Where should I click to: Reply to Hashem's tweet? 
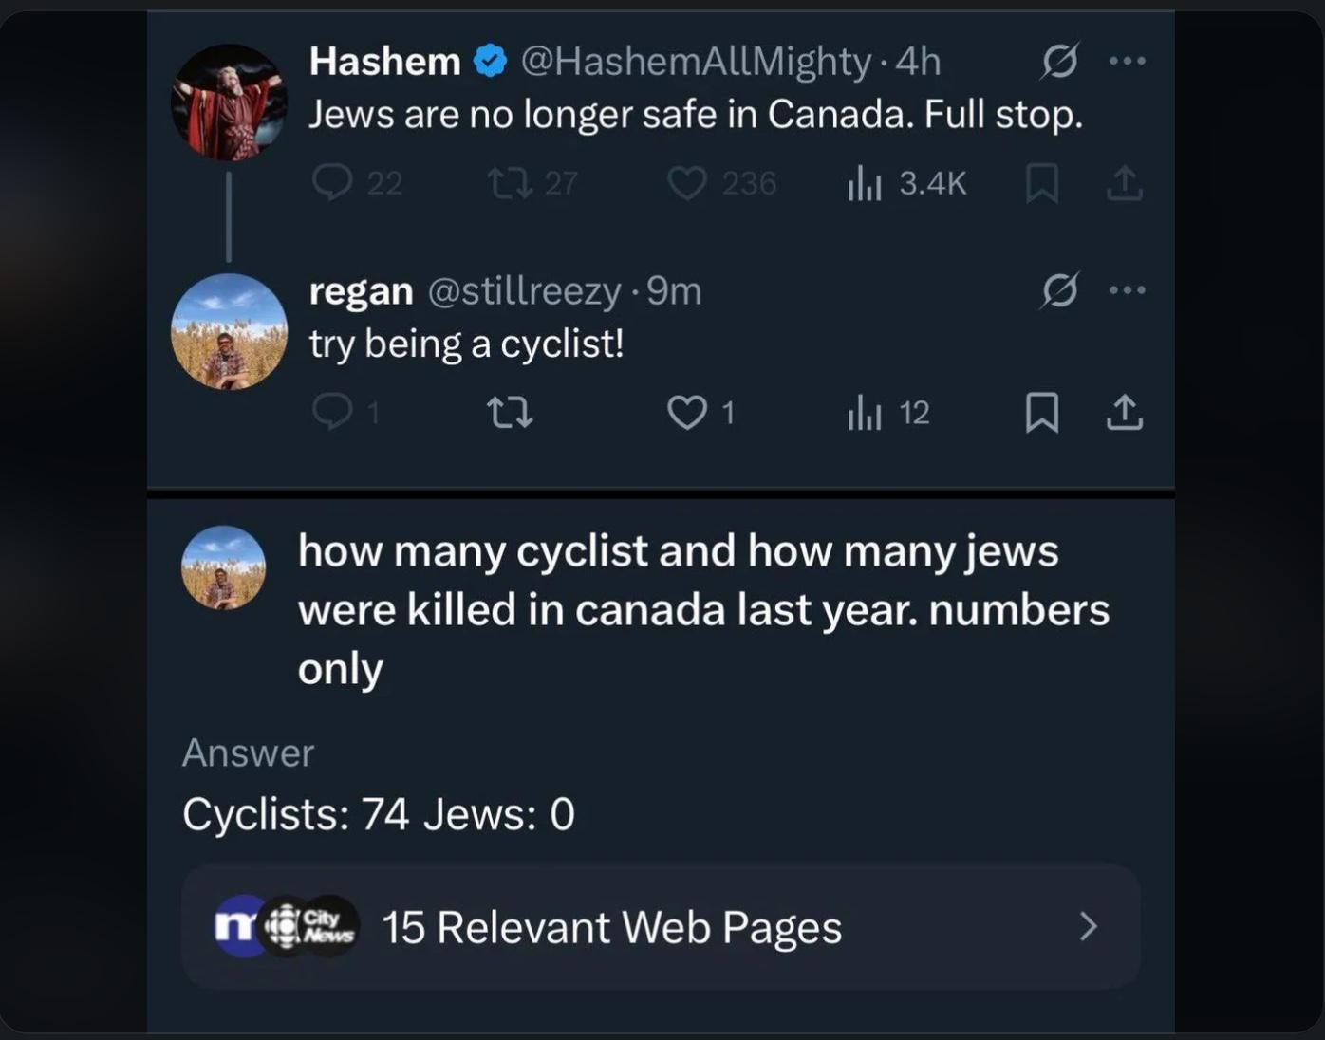pos(333,182)
